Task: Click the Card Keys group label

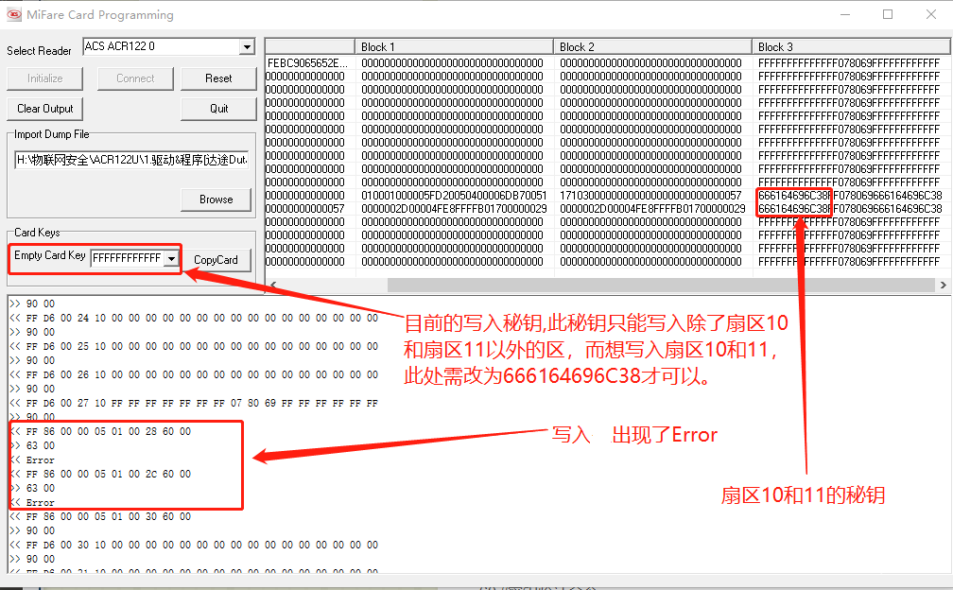Action: 37,233
